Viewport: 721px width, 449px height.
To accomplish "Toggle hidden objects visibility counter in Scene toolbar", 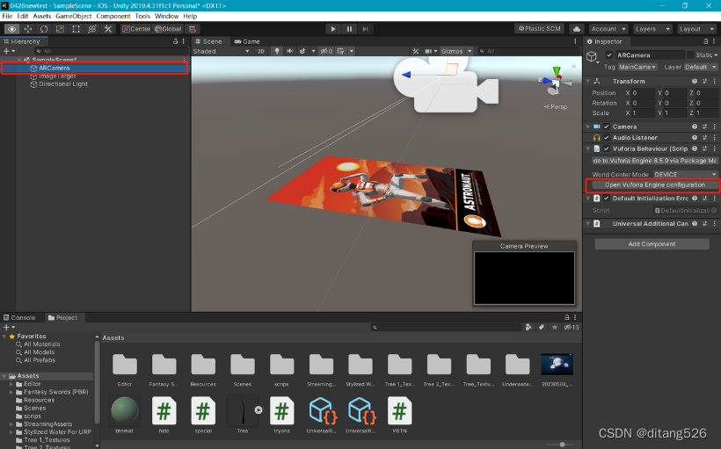I will 326,51.
